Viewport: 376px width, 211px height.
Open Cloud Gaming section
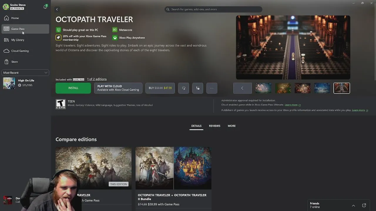pos(25,51)
